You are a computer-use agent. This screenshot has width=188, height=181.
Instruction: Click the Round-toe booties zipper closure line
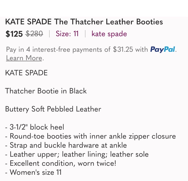[x=90, y=136]
